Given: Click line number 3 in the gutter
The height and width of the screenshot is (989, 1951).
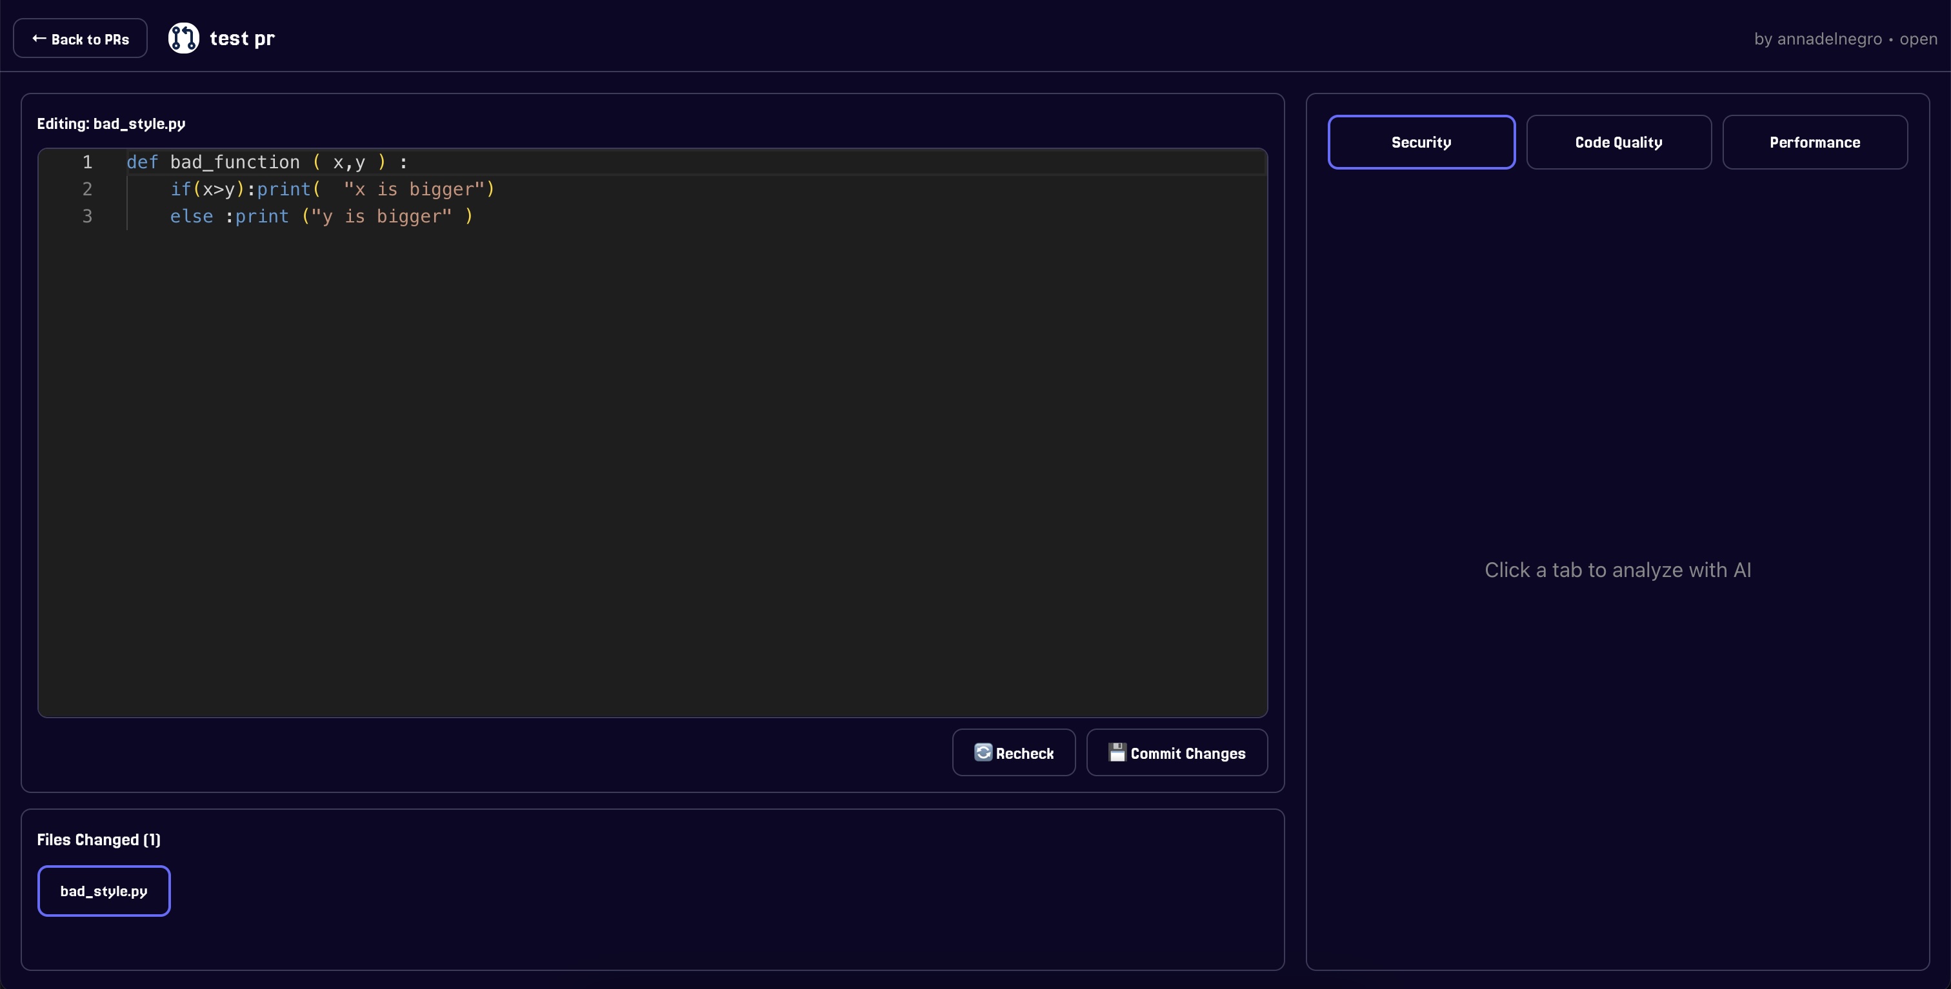Looking at the screenshot, I should coord(87,217).
